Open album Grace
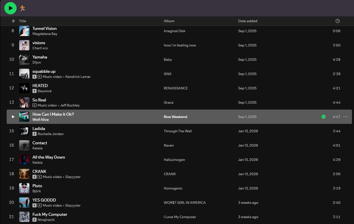Viewport: 354px width, 224px height. pos(169,102)
